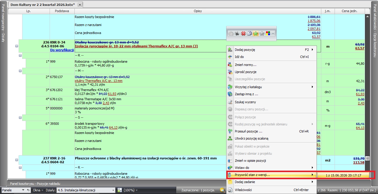Screen dimensions: 378x194
Task: Select version '1 z 15.06.2026 20:17:17'
Action: coord(343,175)
